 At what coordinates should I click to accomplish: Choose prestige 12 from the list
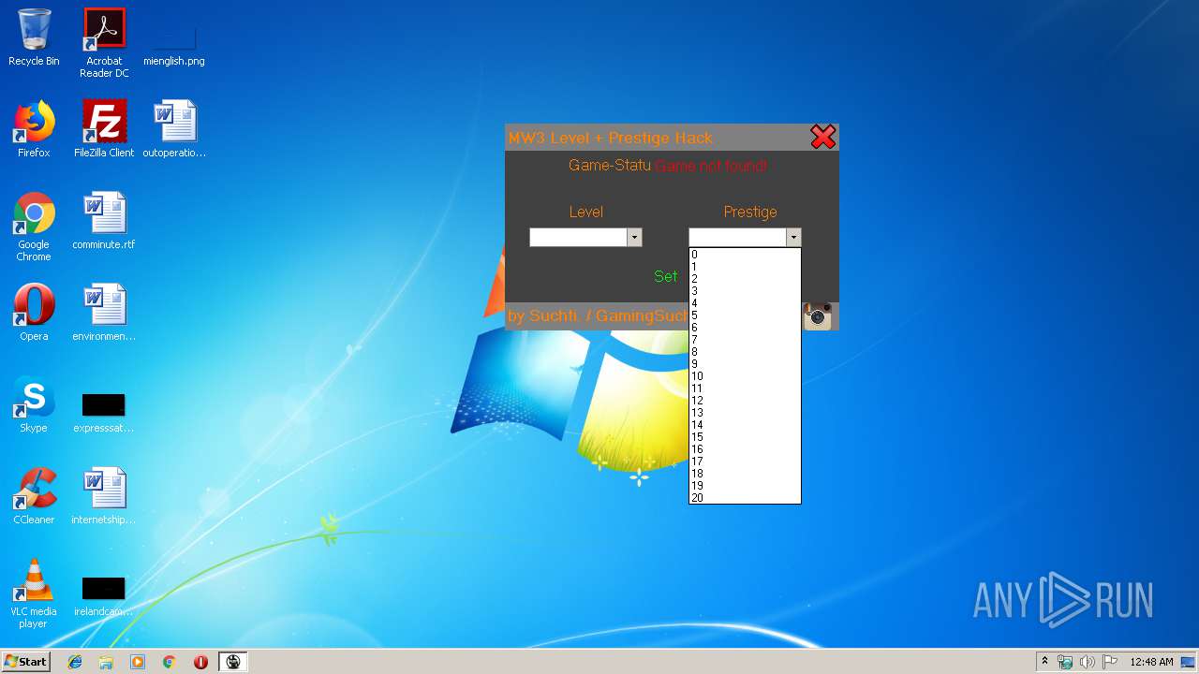745,401
